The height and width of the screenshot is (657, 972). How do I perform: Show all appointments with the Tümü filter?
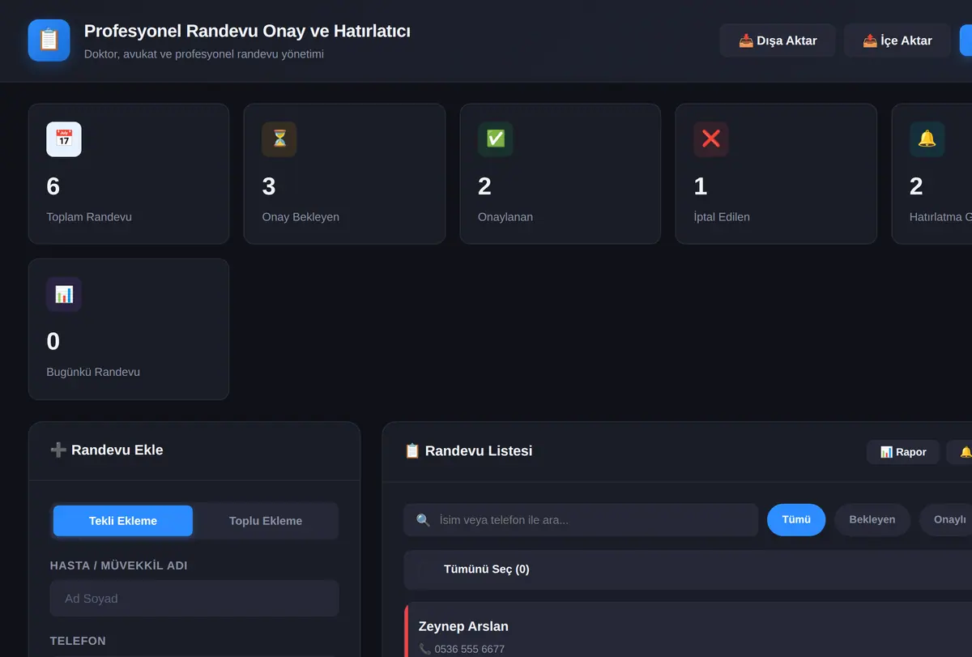(x=796, y=520)
